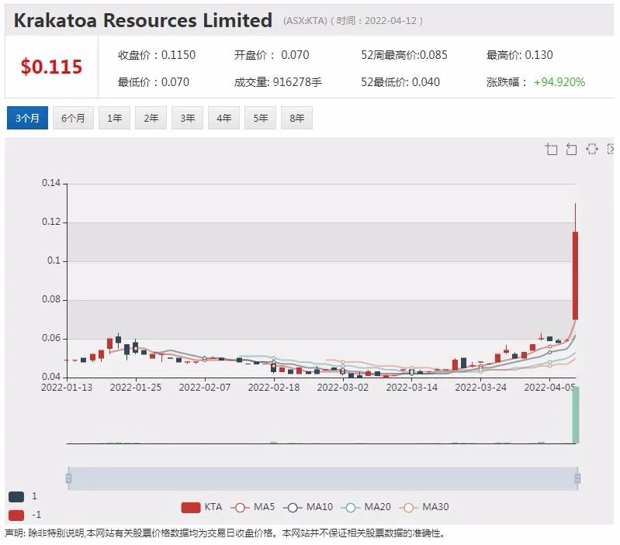Click the right handle of the data zoom slider
The height and width of the screenshot is (545, 620).
(577, 478)
